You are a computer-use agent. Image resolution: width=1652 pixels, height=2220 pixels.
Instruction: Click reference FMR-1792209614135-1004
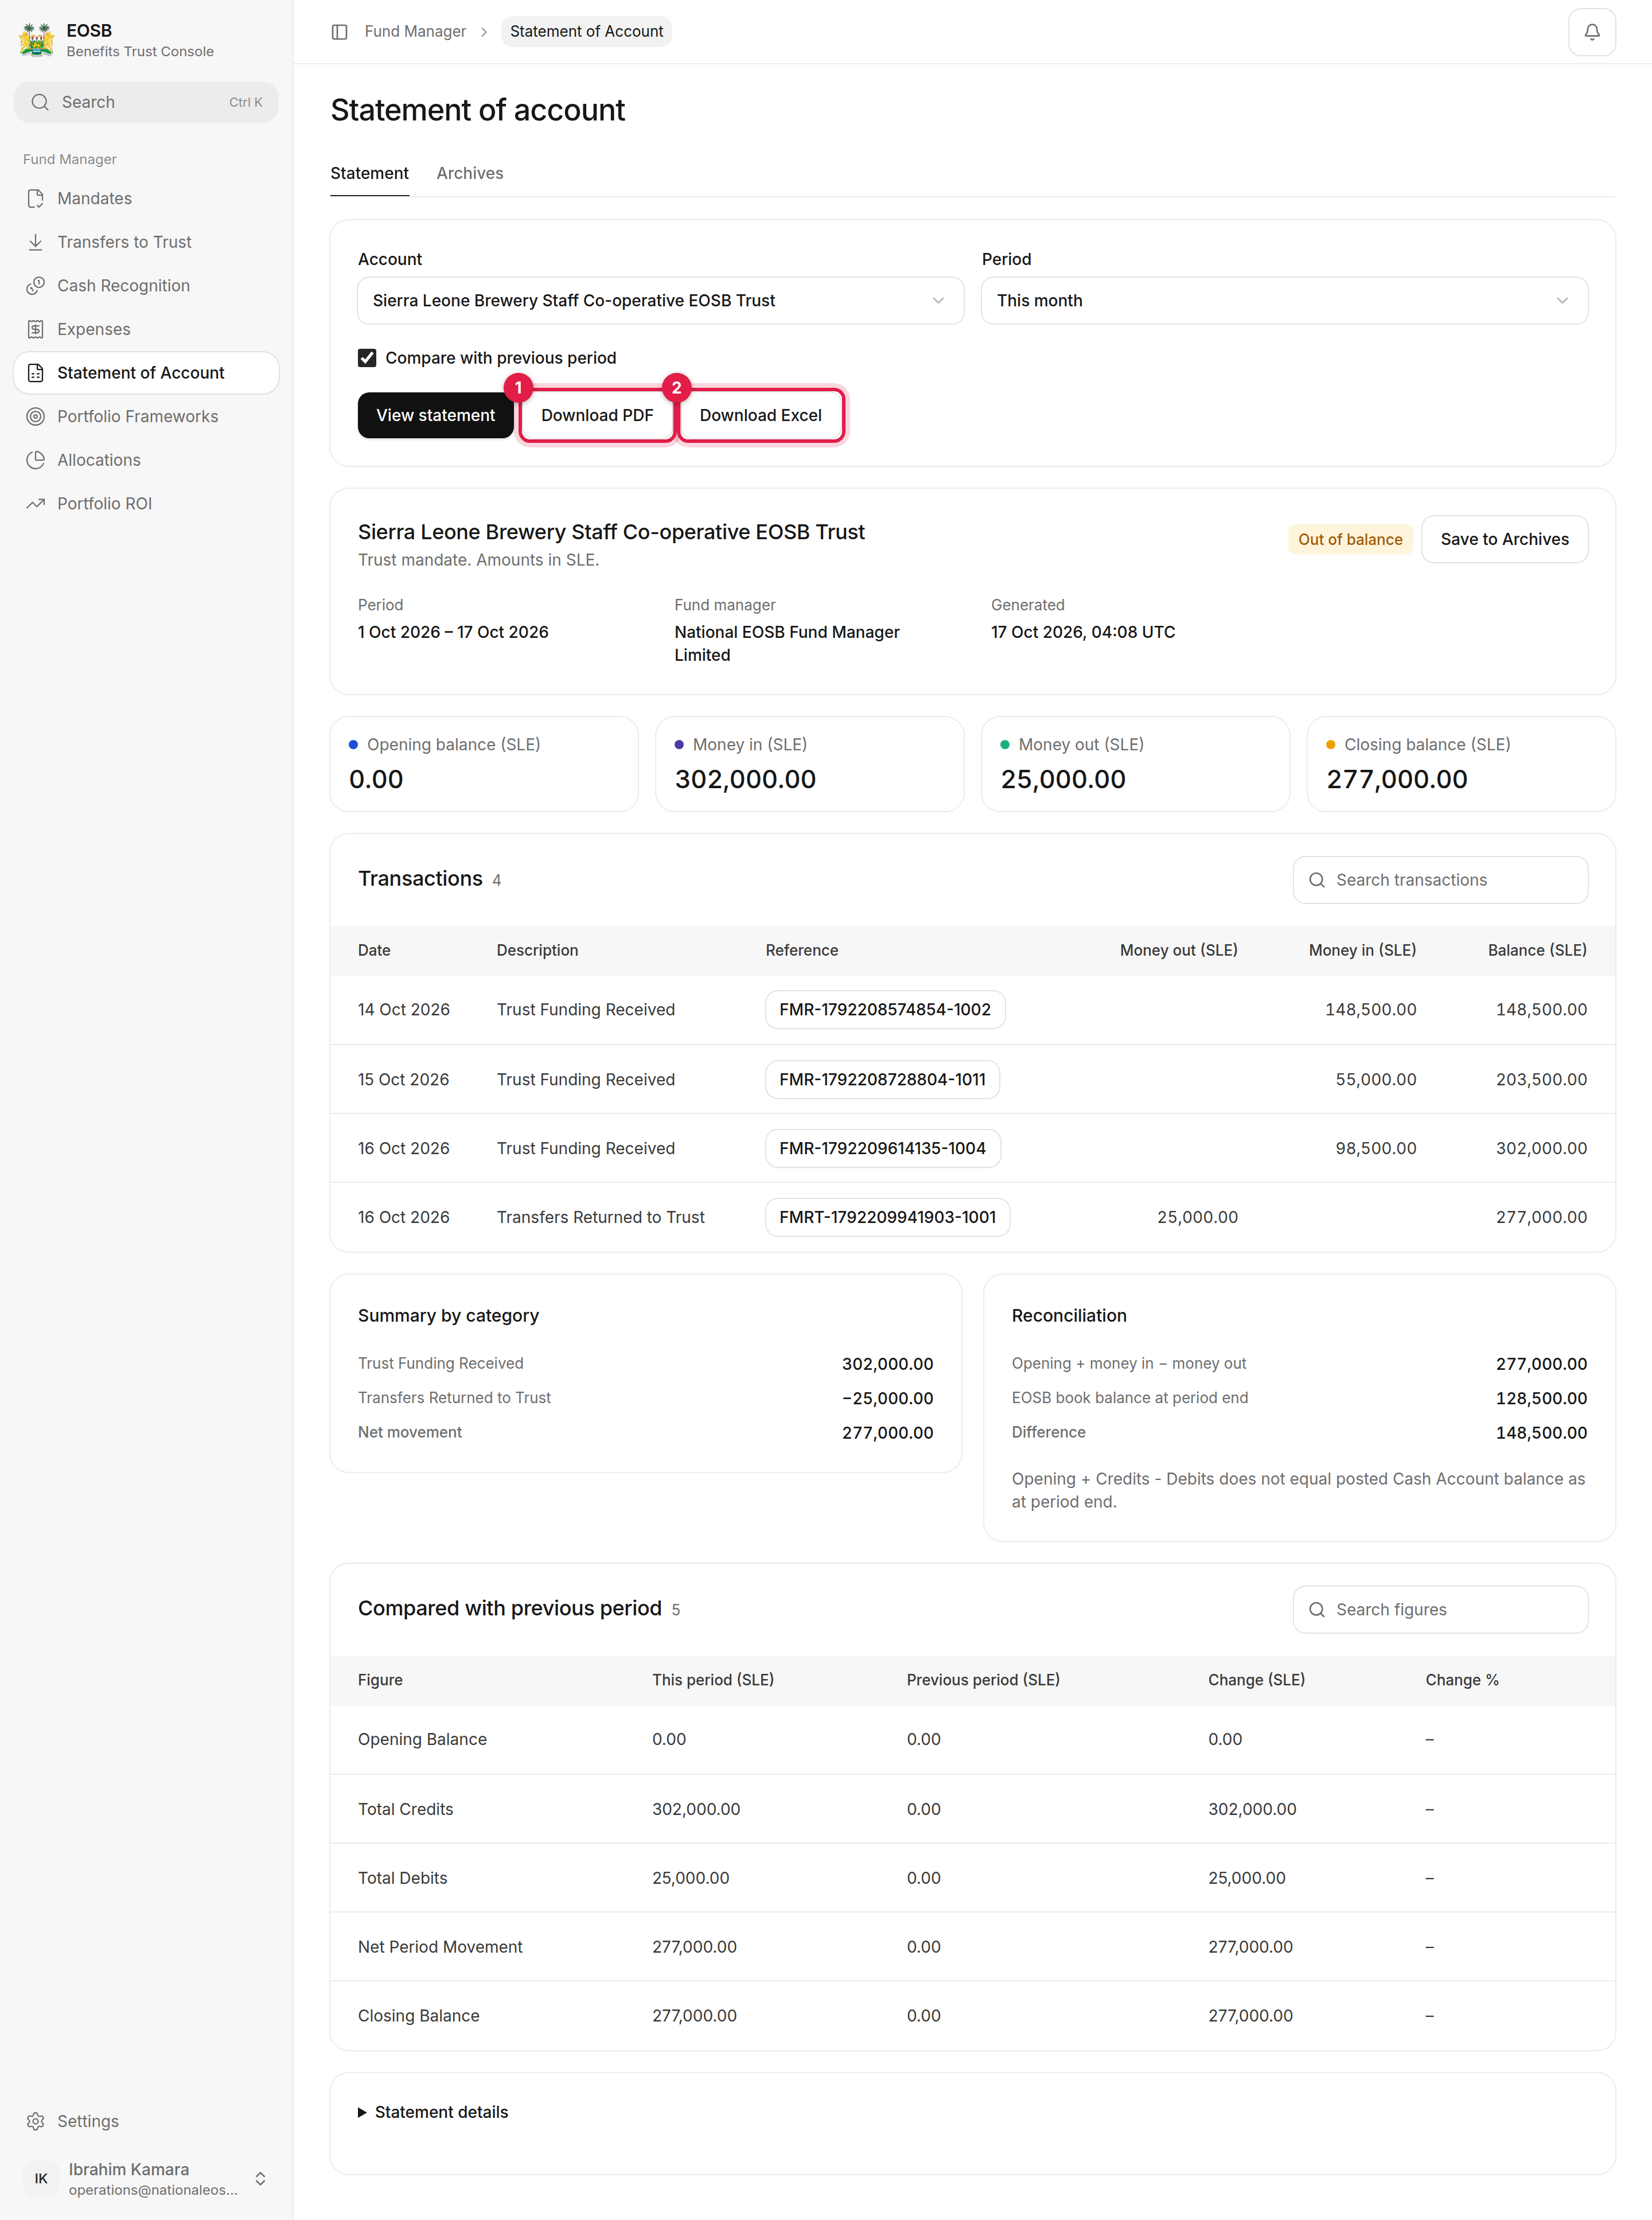[882, 1148]
